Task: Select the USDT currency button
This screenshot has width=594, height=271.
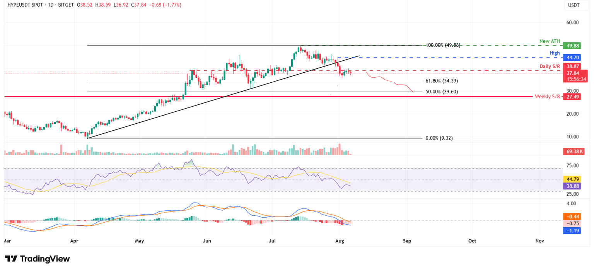Action: pyautogui.click(x=576, y=6)
